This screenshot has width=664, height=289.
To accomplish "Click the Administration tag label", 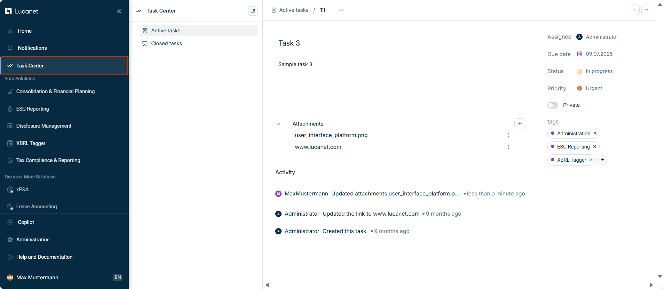I will pos(574,134).
